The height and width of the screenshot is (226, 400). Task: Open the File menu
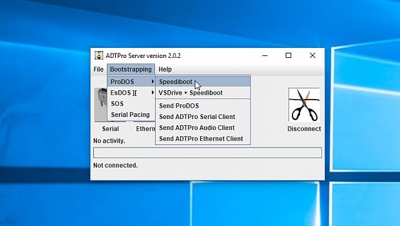click(99, 69)
